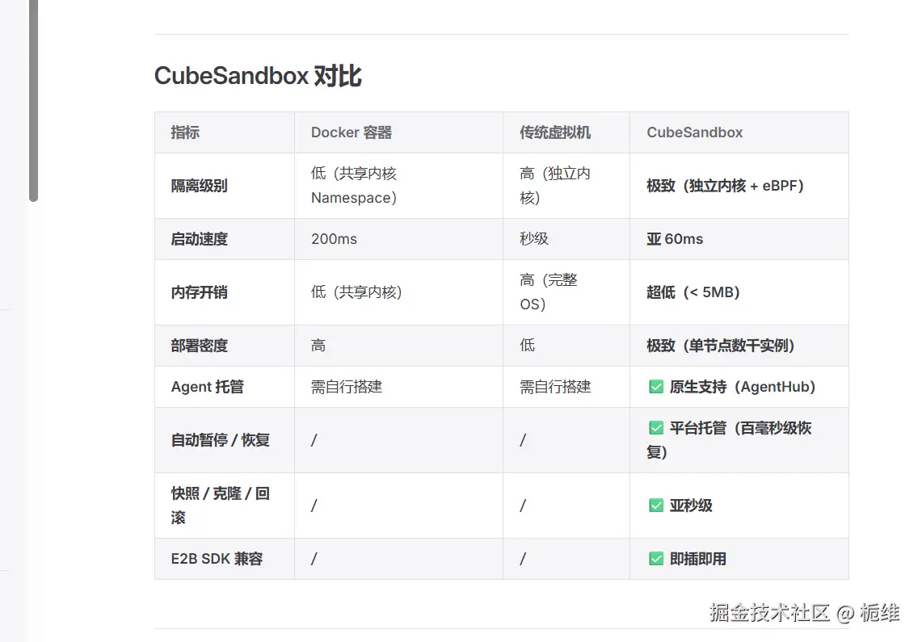The height and width of the screenshot is (642, 918).
Task: Click the text "平台托管（百毫秒级恢复）"
Action: [x=730, y=440]
